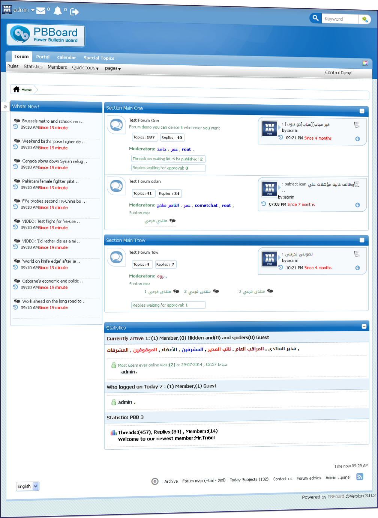
Task: Switch to the calendar tab
Action: coord(66,57)
